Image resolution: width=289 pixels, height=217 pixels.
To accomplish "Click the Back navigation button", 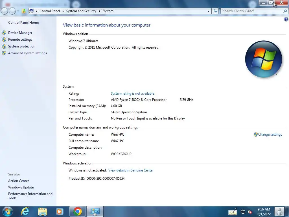I will point(5,11).
